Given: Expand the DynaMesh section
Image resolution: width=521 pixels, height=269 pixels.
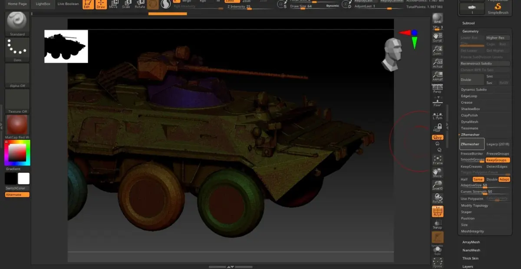Looking at the screenshot, I should 469,122.
